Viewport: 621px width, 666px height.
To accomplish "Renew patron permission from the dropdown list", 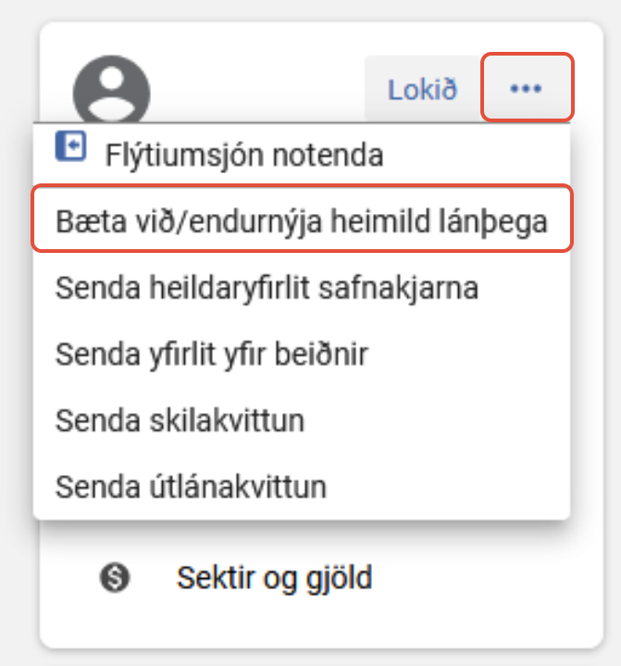I will 302,220.
